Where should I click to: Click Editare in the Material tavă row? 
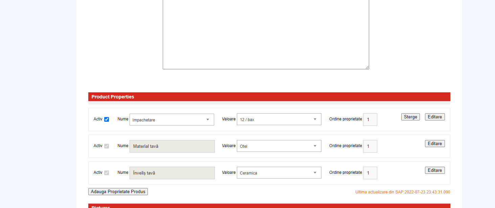(435, 143)
